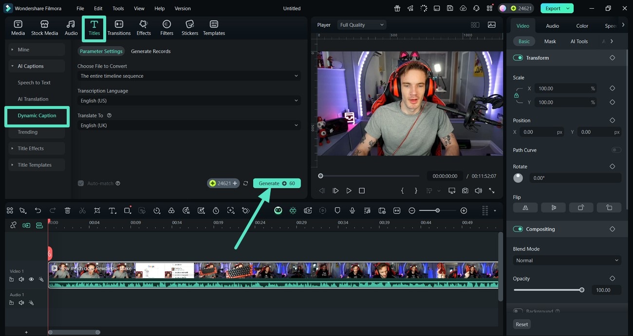
Task: Switch to the Color tab
Action: (x=582, y=26)
